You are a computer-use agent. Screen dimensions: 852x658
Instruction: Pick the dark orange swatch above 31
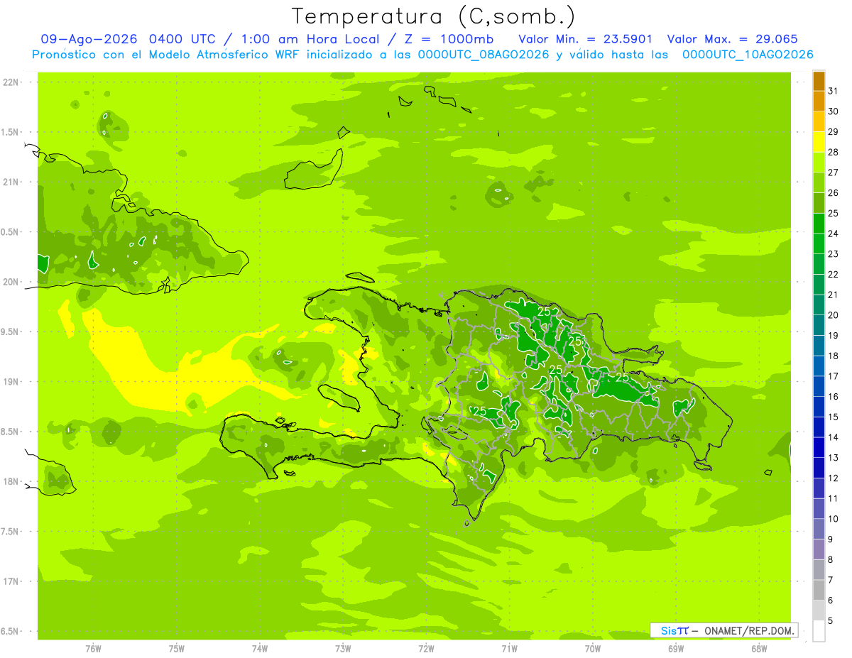(819, 81)
